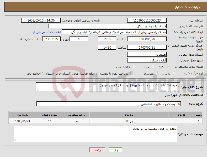Click the resize handle of description textarea

click(38, 90)
